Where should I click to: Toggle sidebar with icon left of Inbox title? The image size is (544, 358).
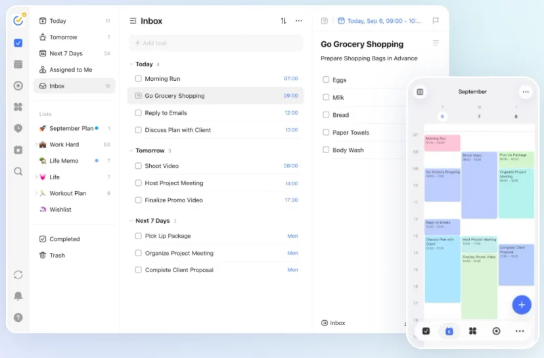[x=133, y=21]
